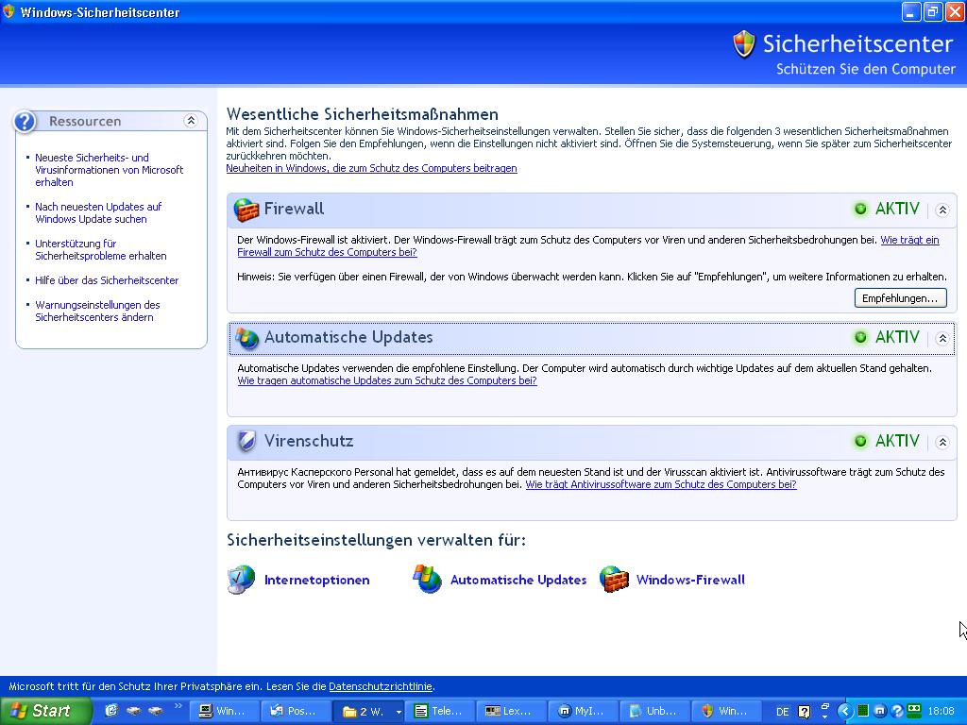Collapse the Ressourcen panel
The height and width of the screenshot is (725, 967).
point(191,120)
